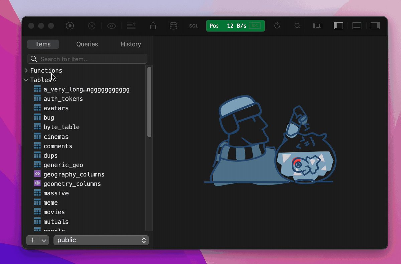401x264 pixels.
Task: Click the green Postgres connection status badge
Action: point(235,26)
